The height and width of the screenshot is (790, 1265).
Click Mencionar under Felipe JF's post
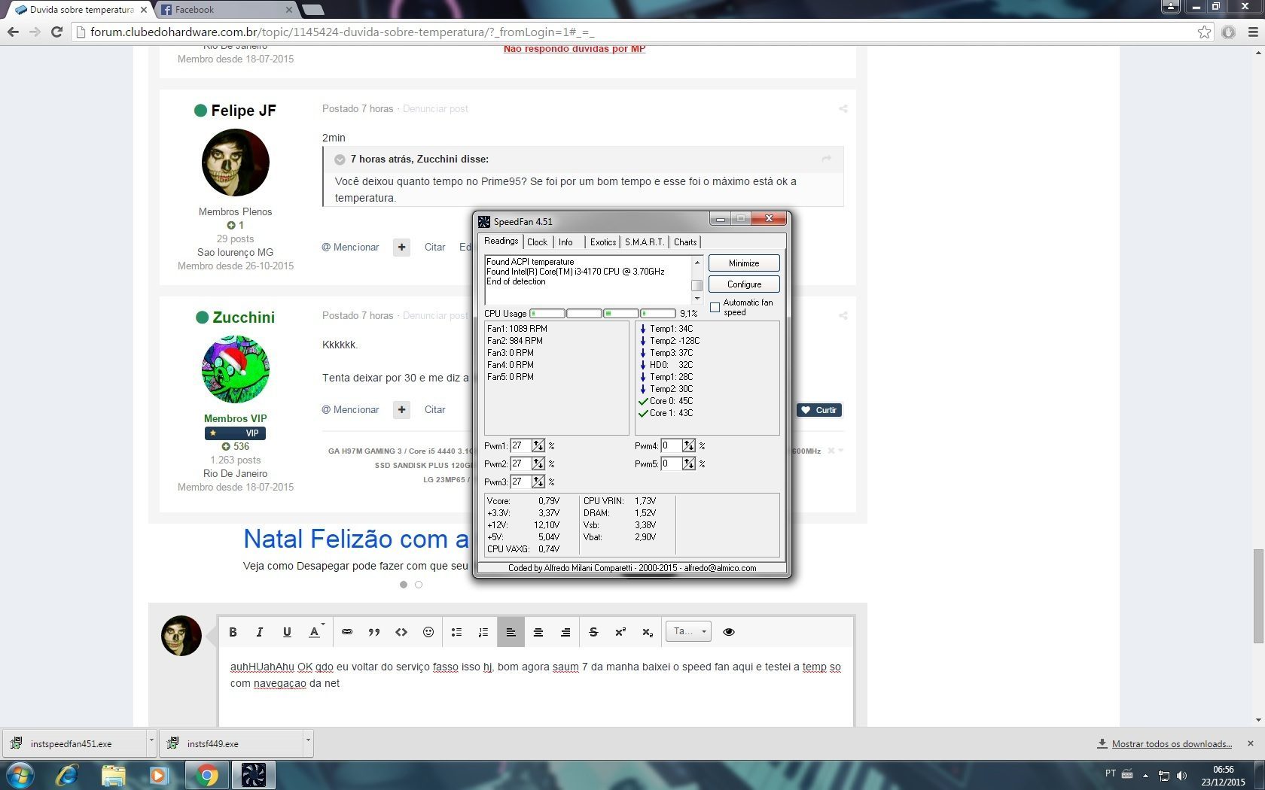[351, 248]
